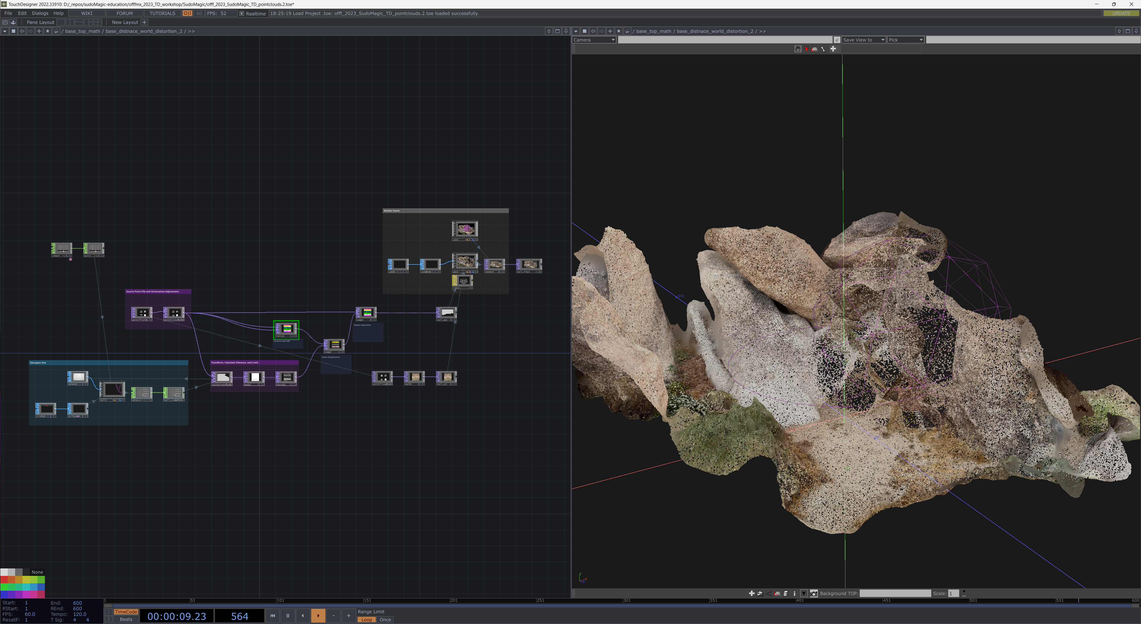Click the green UPDATE button
This screenshot has height=624, width=1141.
pyautogui.click(x=1121, y=13)
